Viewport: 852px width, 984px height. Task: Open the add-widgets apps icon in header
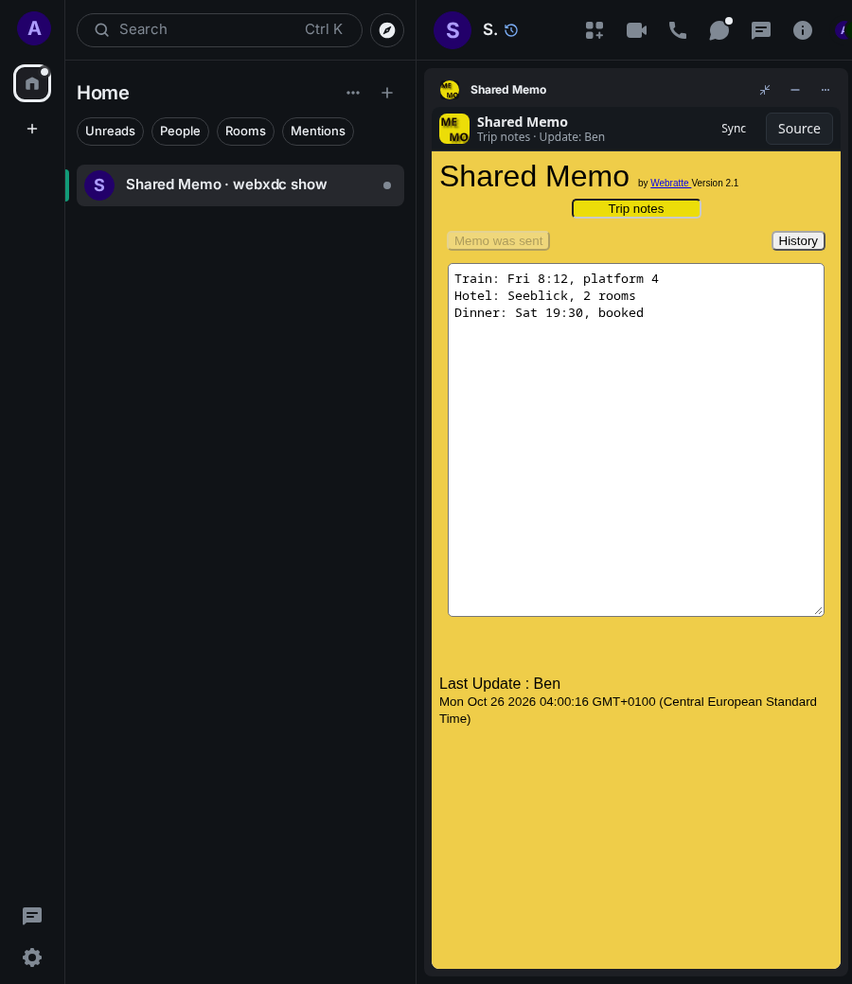[x=594, y=30]
